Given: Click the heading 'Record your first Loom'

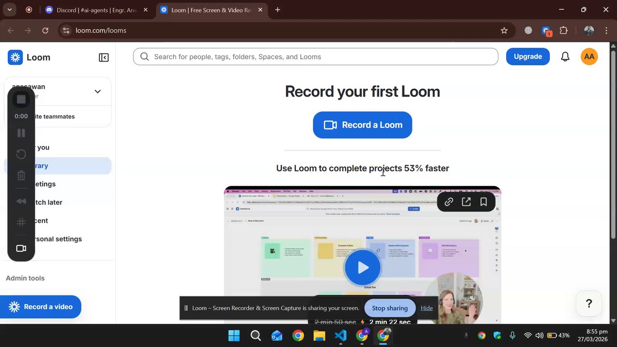Looking at the screenshot, I should click(362, 92).
